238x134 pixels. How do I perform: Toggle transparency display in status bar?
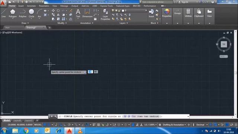(x=99, y=125)
